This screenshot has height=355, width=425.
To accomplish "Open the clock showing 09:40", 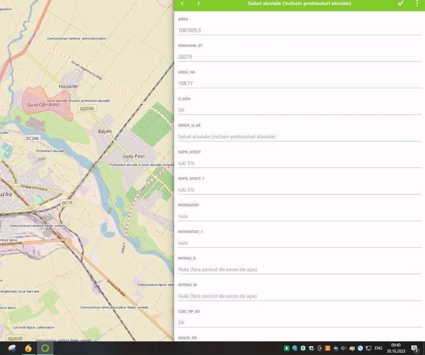I will 396,348.
